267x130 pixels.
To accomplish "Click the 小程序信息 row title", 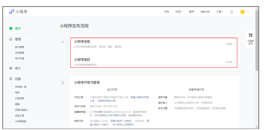I will 82,42.
